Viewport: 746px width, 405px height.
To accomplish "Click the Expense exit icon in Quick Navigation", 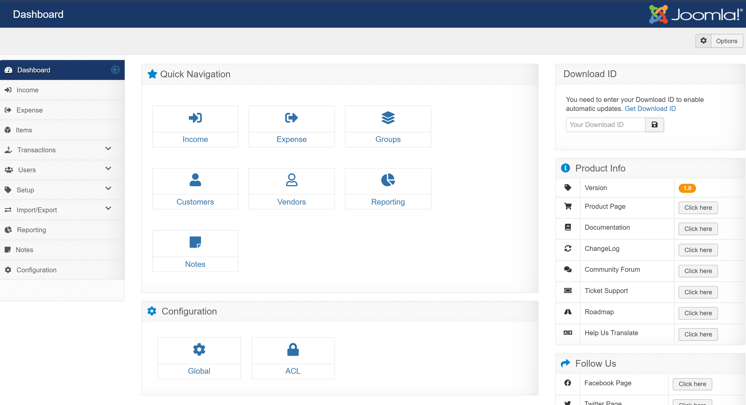I will tap(291, 118).
